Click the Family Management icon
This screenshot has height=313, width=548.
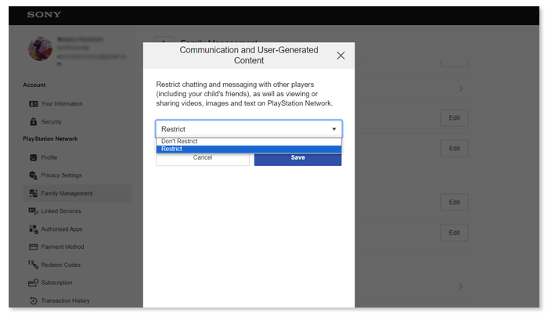(33, 193)
